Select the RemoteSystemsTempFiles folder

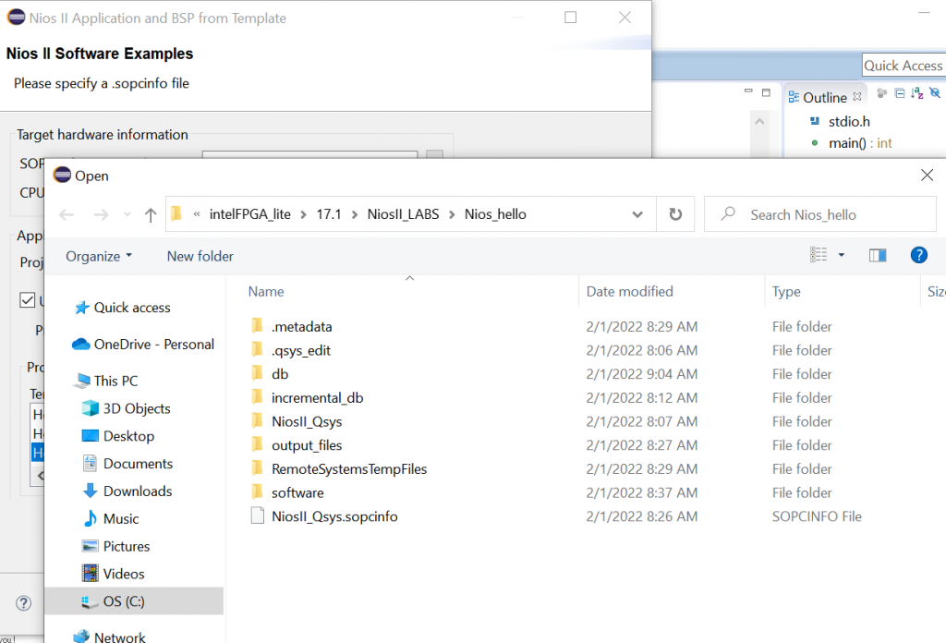pyautogui.click(x=348, y=469)
